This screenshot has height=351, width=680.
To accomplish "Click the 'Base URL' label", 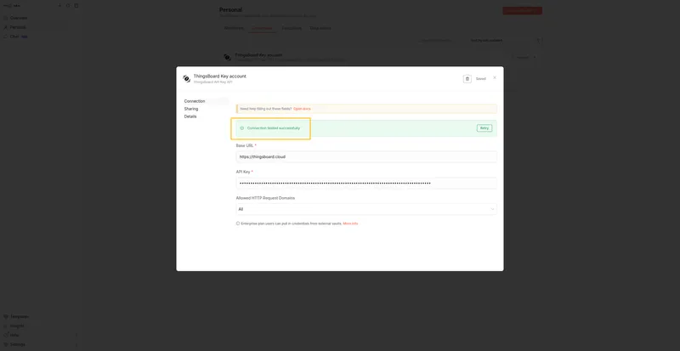I will [x=245, y=145].
